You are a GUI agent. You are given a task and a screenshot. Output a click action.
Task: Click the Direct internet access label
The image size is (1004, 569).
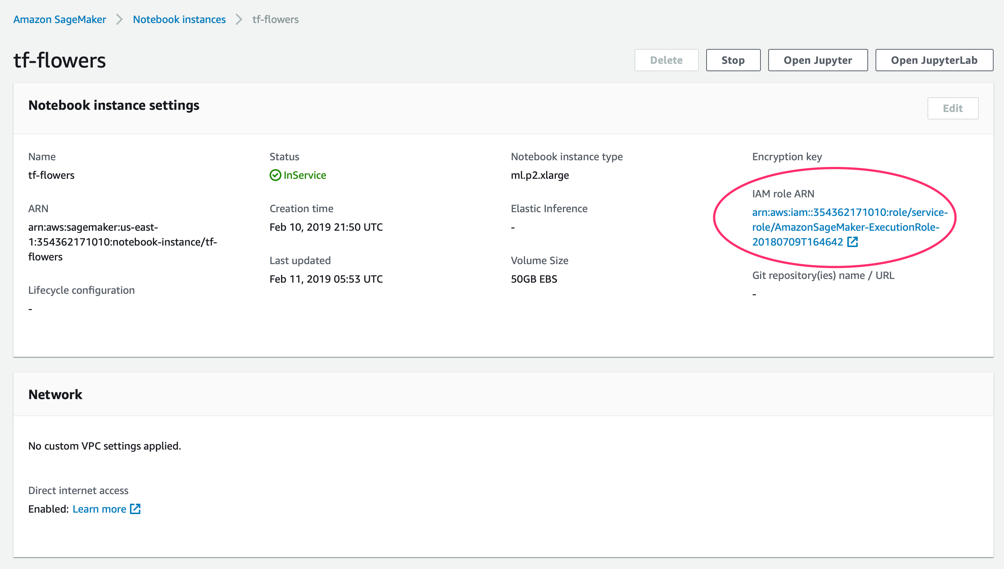pyautogui.click(x=78, y=490)
